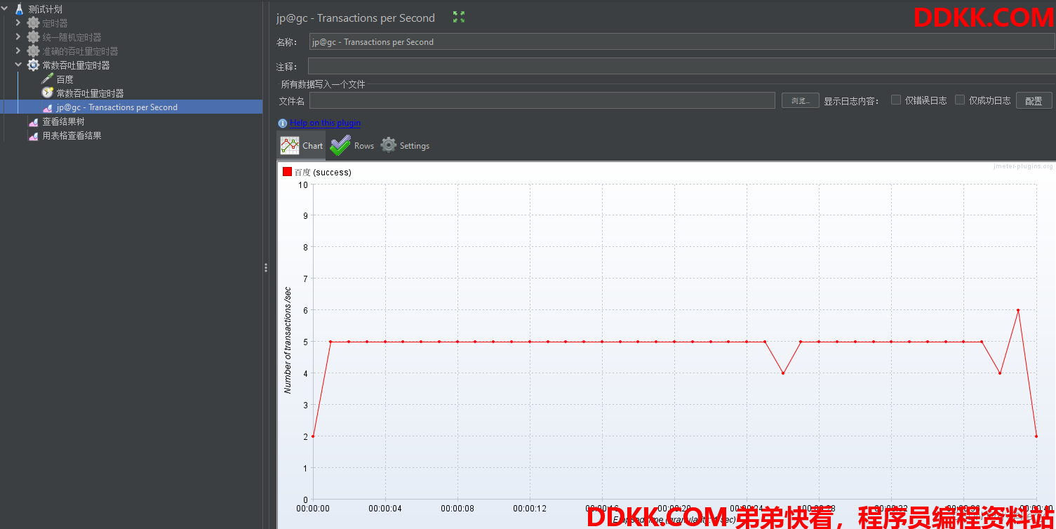Click the Transactions per Second listener icon
This screenshot has width=1056, height=529.
[x=47, y=107]
